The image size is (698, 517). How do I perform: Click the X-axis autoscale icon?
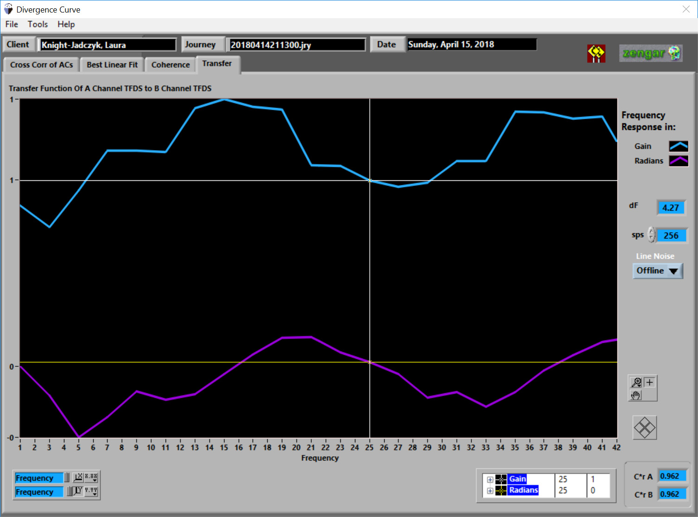point(78,477)
